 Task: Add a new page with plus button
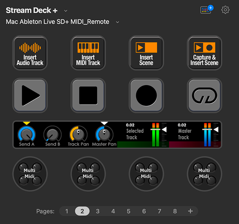[x=190, y=211]
